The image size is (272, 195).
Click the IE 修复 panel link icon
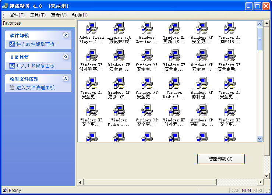click(x=12, y=66)
